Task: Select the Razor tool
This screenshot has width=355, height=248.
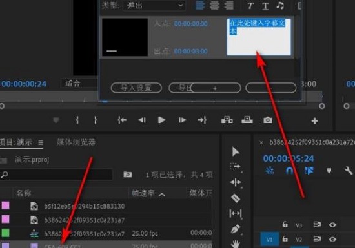Action: coord(236,198)
